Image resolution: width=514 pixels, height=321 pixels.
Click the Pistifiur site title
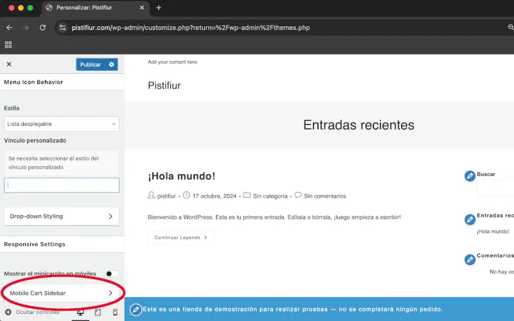[164, 85]
